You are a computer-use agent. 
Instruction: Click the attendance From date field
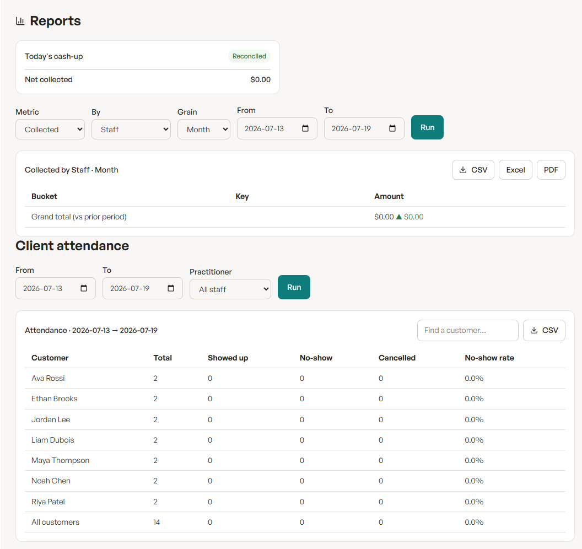pyautogui.click(x=56, y=288)
